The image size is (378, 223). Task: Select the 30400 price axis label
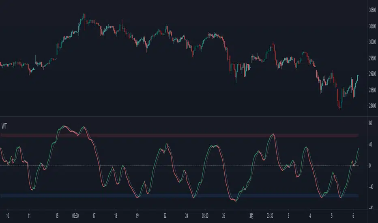click(372, 26)
